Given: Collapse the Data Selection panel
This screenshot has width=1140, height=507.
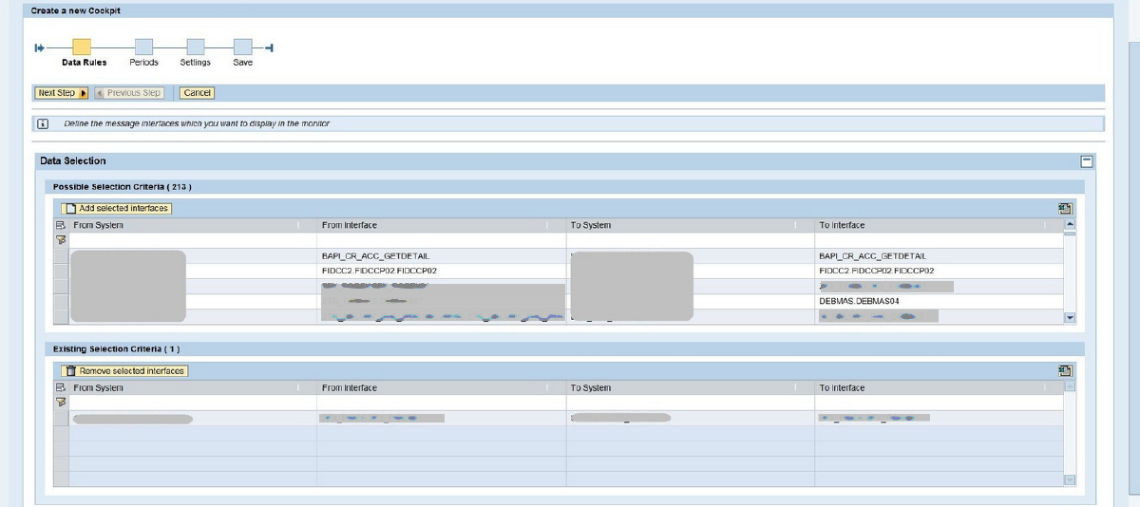Looking at the screenshot, I should 1087,161.
